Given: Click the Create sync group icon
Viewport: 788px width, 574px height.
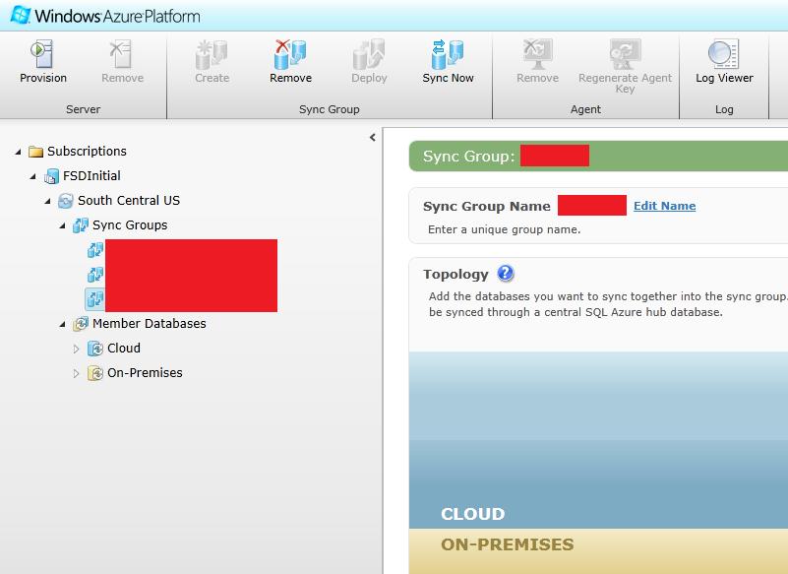Looking at the screenshot, I should 212,54.
